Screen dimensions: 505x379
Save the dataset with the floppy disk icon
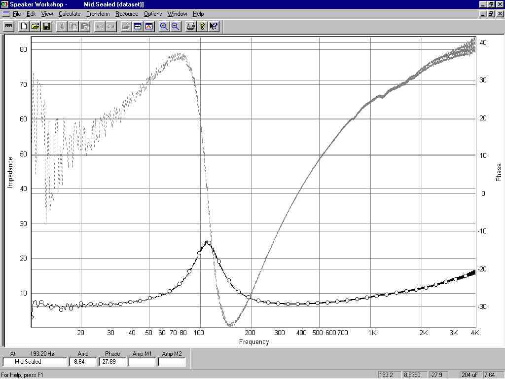46,26
